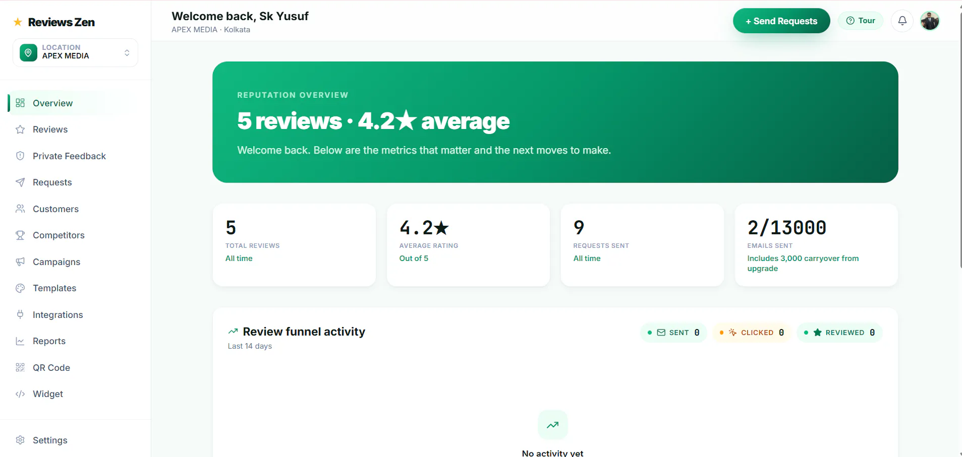Viewport: 962px width, 457px height.
Task: Click the 'Review funnel activity' title
Action: (x=304, y=332)
